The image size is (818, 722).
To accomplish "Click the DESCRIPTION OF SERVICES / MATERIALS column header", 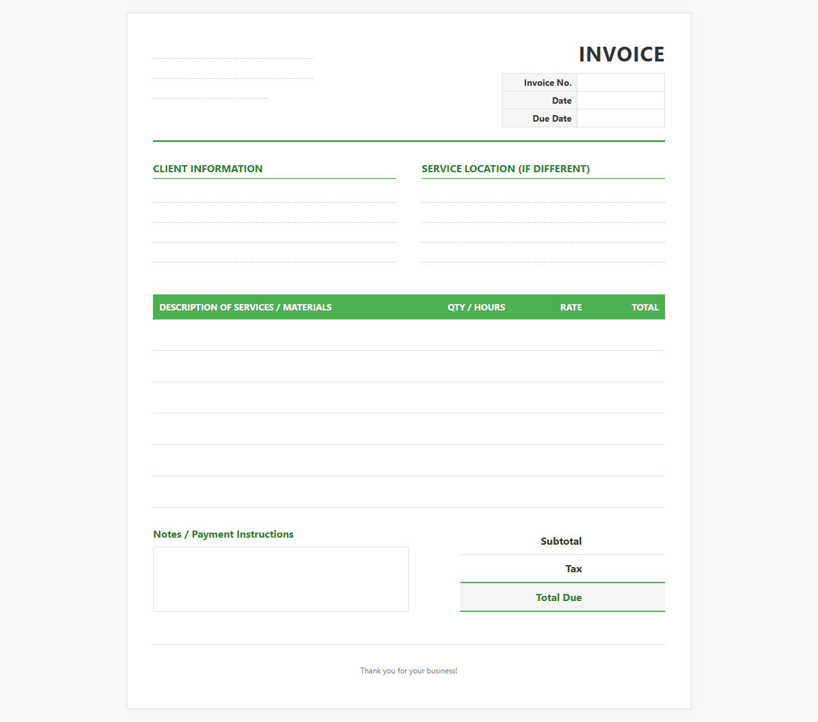I will pos(246,307).
